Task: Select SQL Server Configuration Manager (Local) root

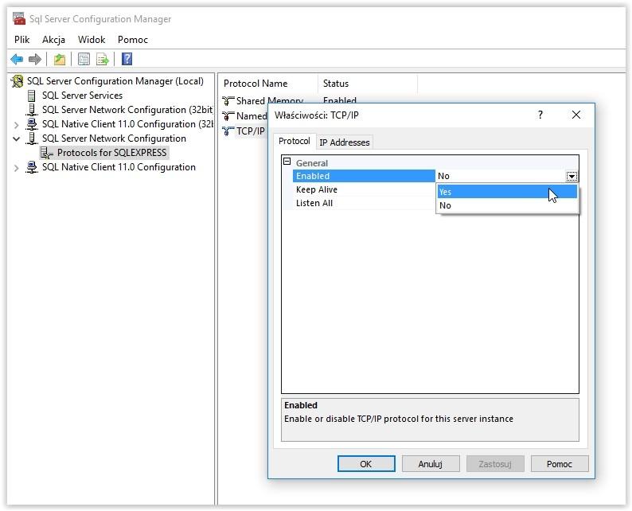Action: point(115,81)
